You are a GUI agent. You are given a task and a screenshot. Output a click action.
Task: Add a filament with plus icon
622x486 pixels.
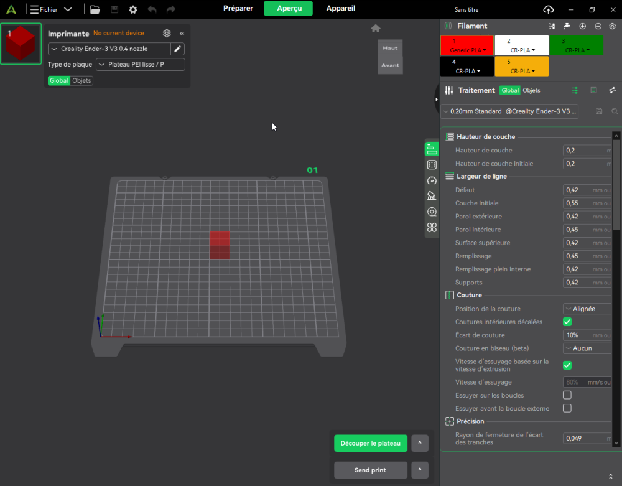coord(582,26)
